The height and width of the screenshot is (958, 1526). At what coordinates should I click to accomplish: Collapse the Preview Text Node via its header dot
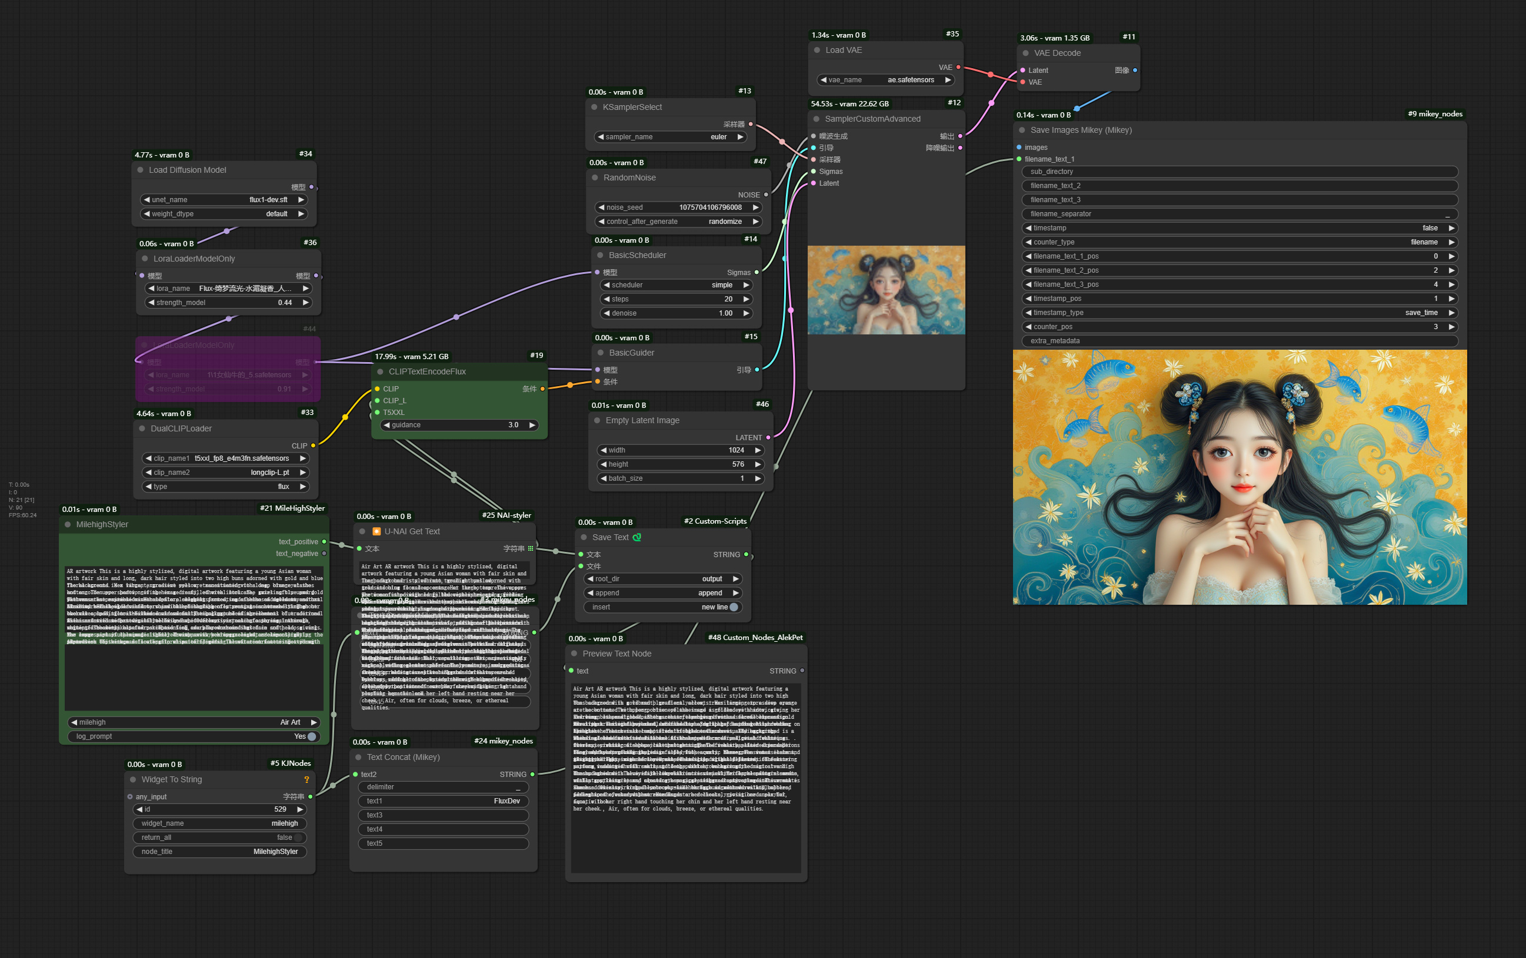coord(574,653)
